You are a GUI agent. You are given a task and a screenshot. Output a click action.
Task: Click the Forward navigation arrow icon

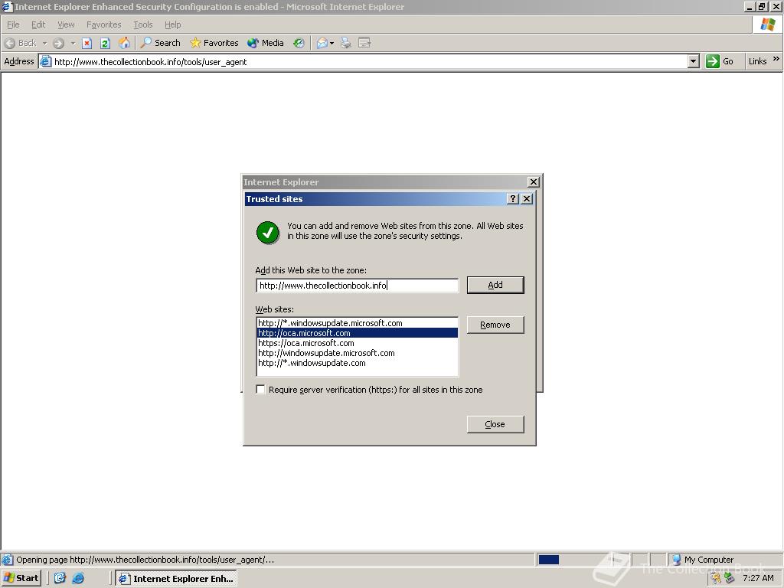58,43
